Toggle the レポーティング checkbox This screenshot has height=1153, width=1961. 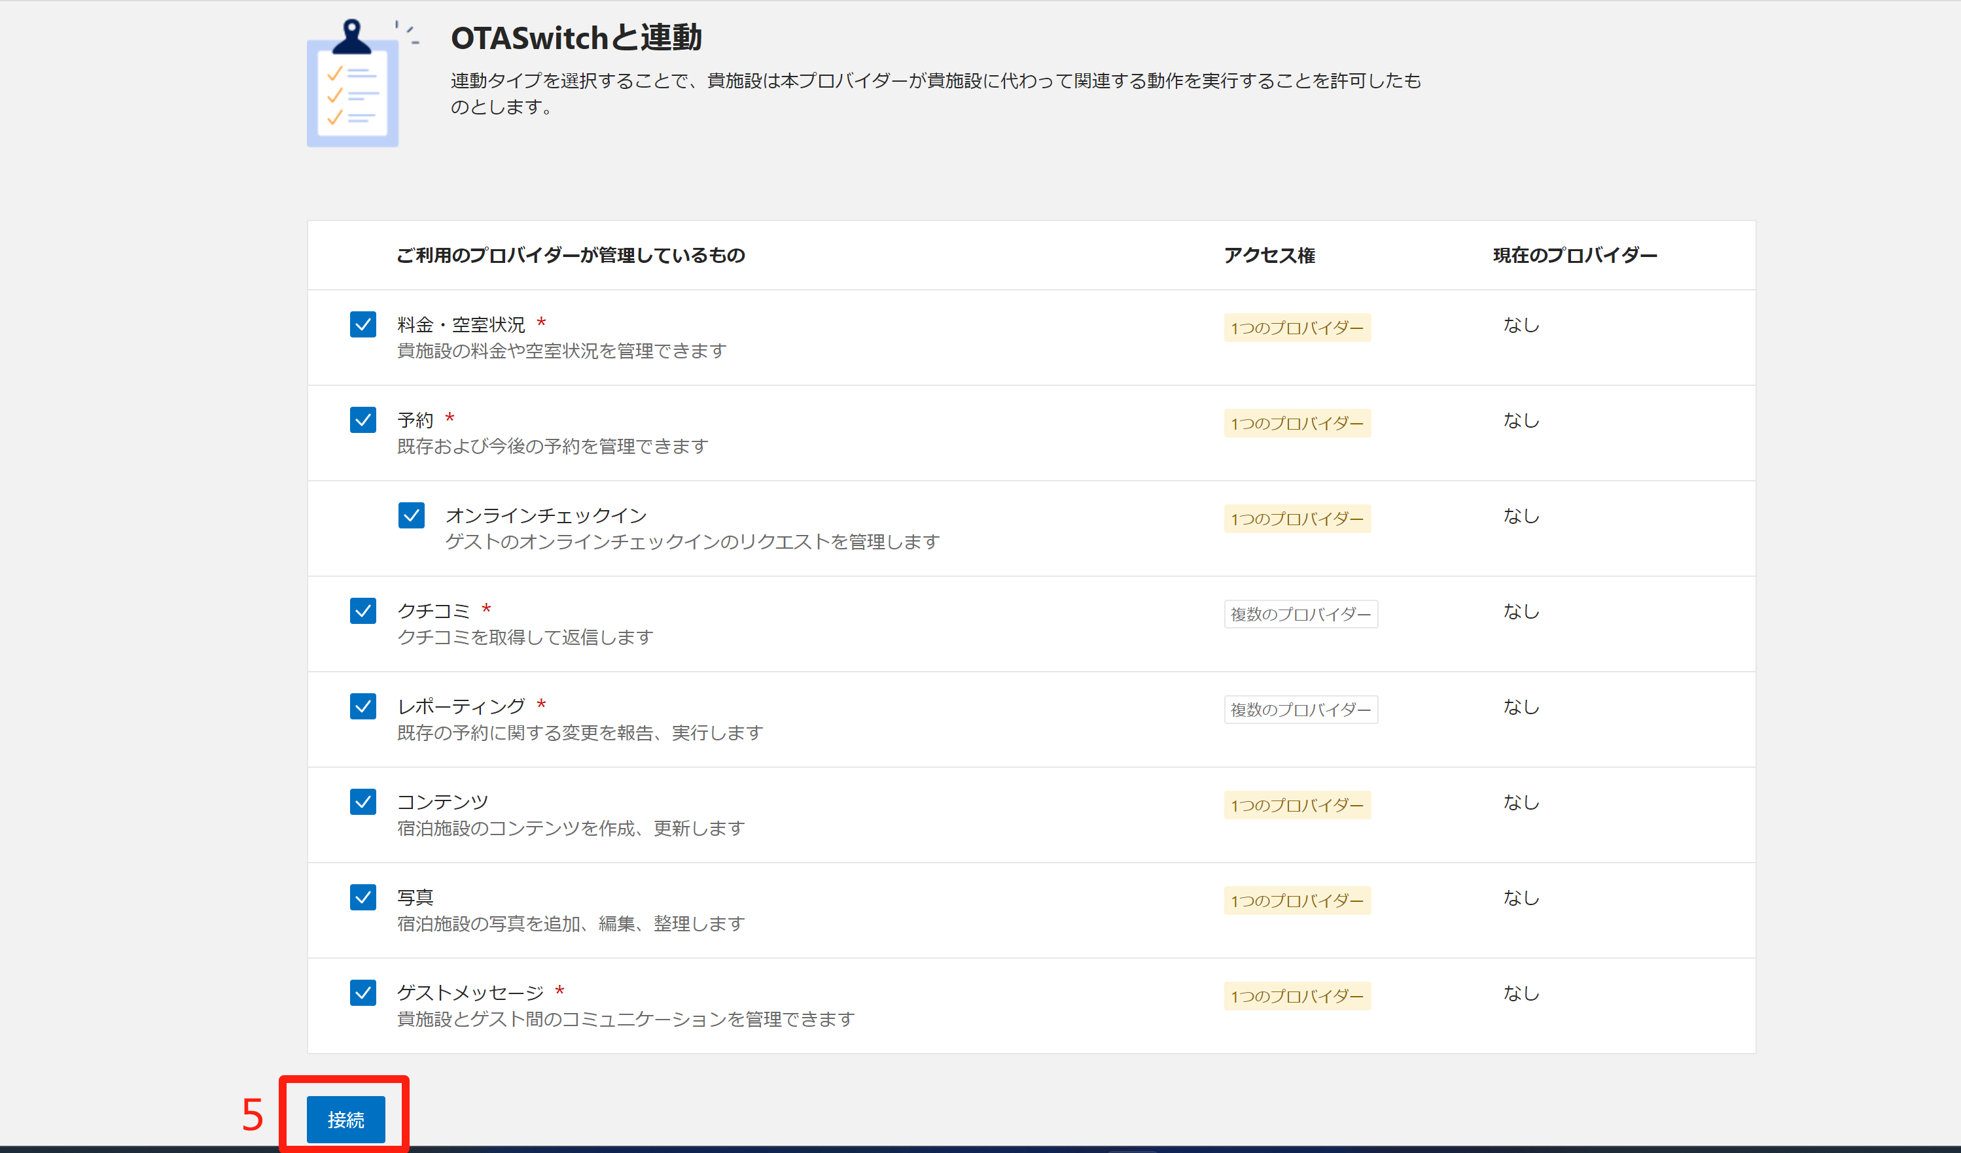362,706
